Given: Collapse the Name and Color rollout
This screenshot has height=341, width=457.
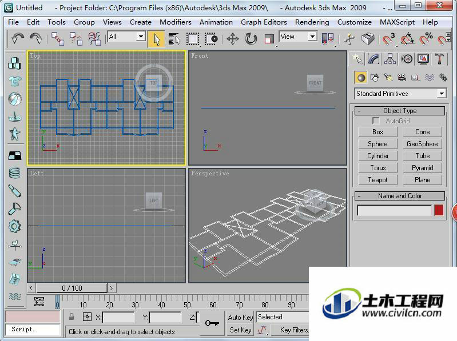Looking at the screenshot, I should (x=400, y=196).
